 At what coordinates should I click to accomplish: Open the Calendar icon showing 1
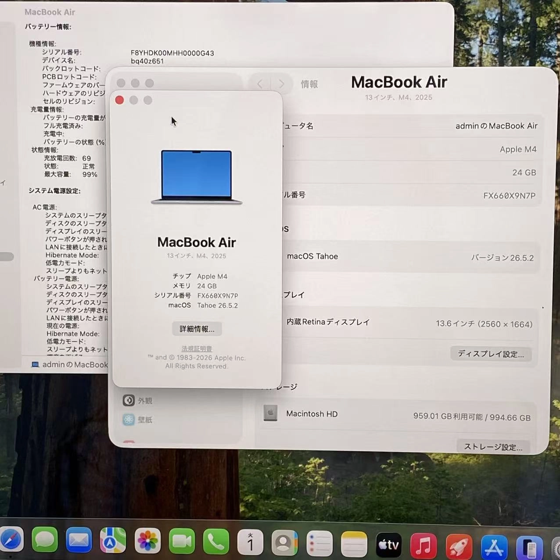pos(250,542)
